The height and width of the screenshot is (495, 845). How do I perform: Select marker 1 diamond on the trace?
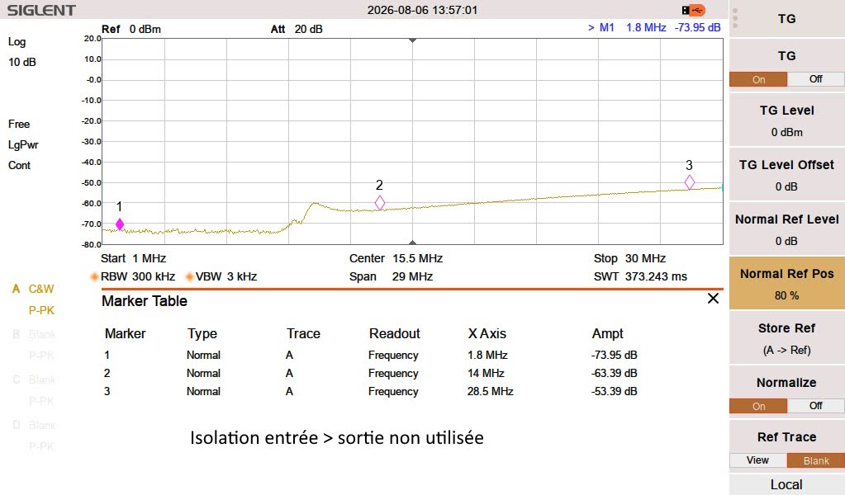(x=120, y=224)
